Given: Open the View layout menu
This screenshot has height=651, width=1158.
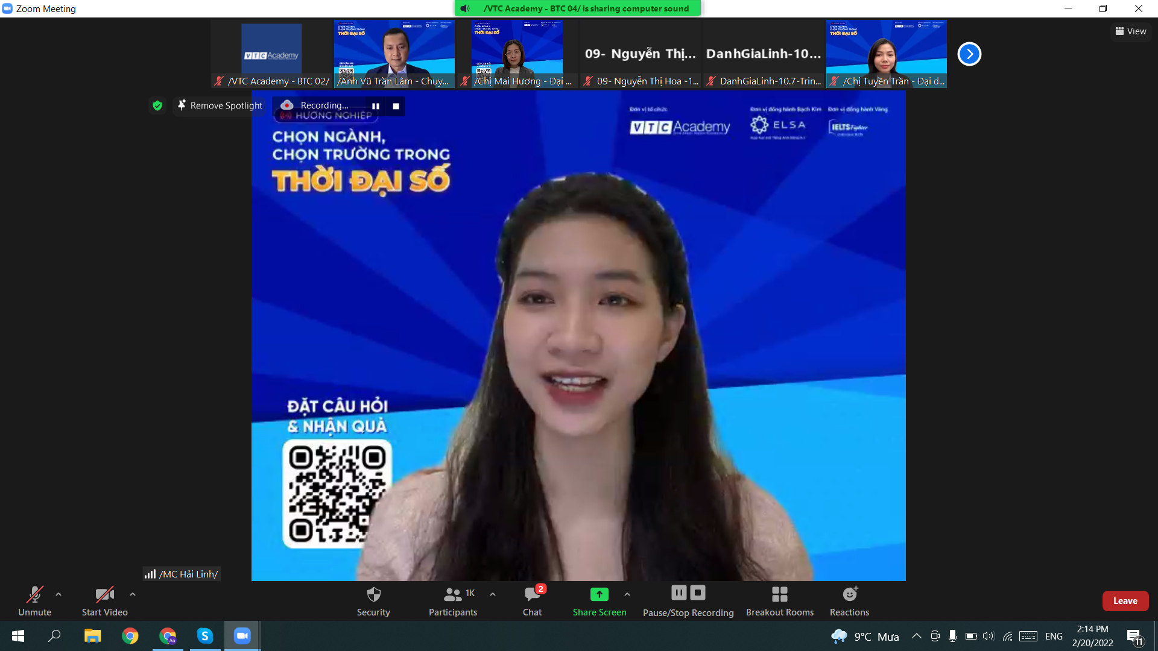Looking at the screenshot, I should [1131, 31].
